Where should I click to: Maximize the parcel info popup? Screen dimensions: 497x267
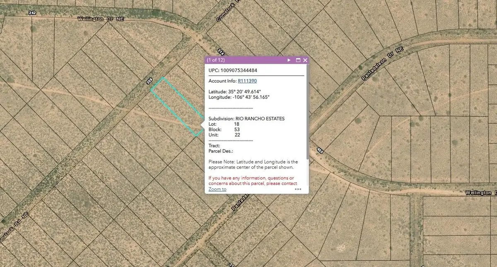(x=298, y=60)
